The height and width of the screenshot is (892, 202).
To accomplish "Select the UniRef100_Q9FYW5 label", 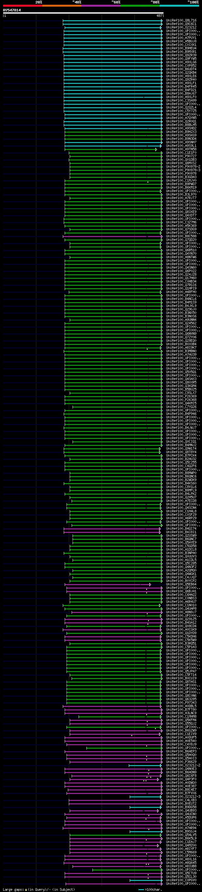I will [x=181, y=59].
